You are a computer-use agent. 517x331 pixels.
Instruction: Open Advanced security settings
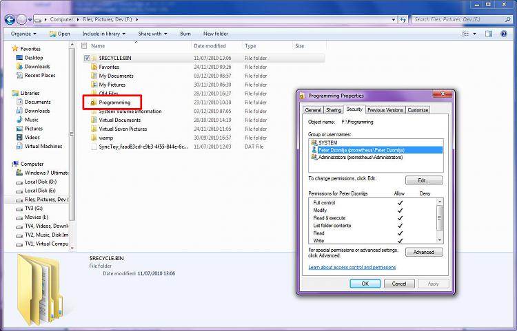coord(424,252)
